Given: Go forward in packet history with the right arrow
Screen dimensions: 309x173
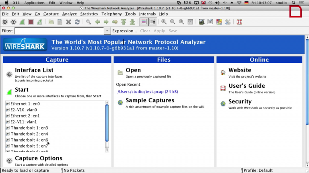Looking at the screenshot, I should click(x=106, y=22).
